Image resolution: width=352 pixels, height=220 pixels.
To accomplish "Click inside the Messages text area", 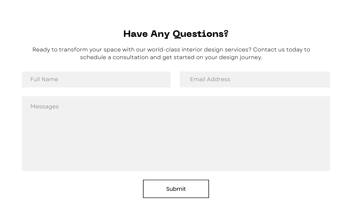I will point(176,134).
